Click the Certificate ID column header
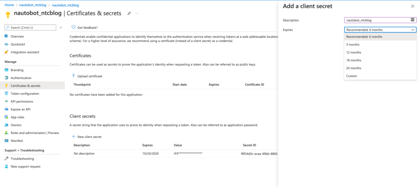The height and width of the screenshot is (187, 420). [x=254, y=84]
